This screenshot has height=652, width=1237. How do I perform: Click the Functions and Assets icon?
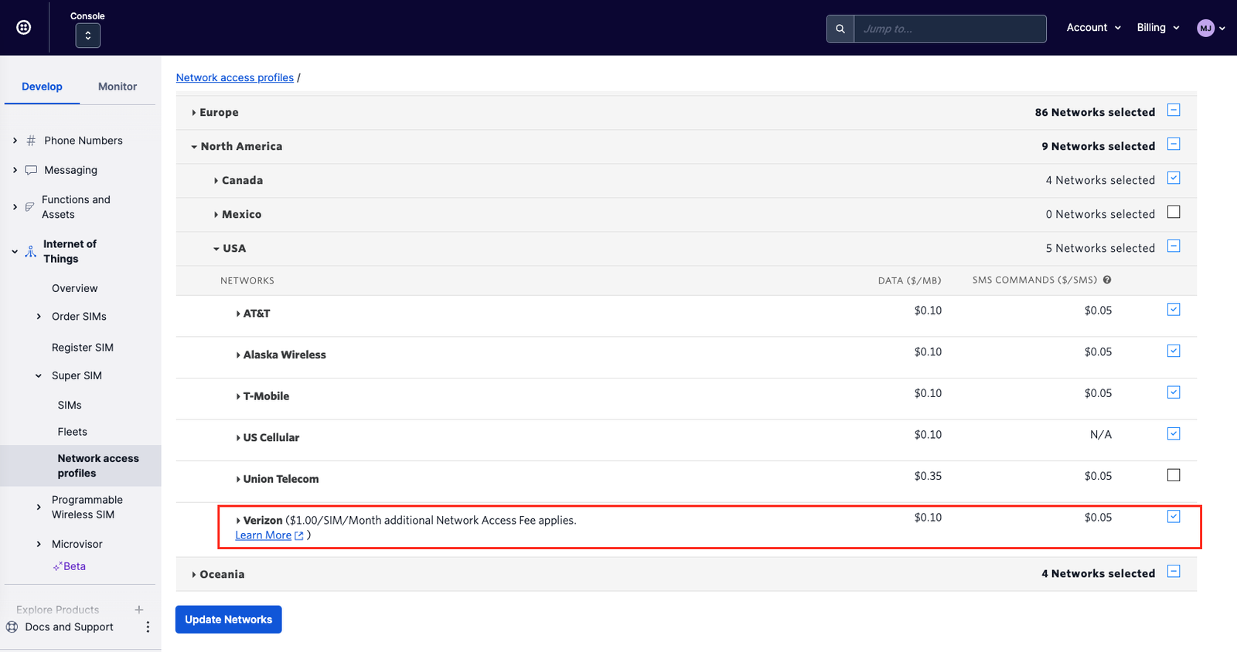click(x=29, y=207)
